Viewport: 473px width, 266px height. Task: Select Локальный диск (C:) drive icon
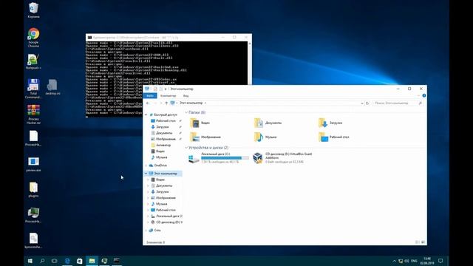[x=194, y=158]
